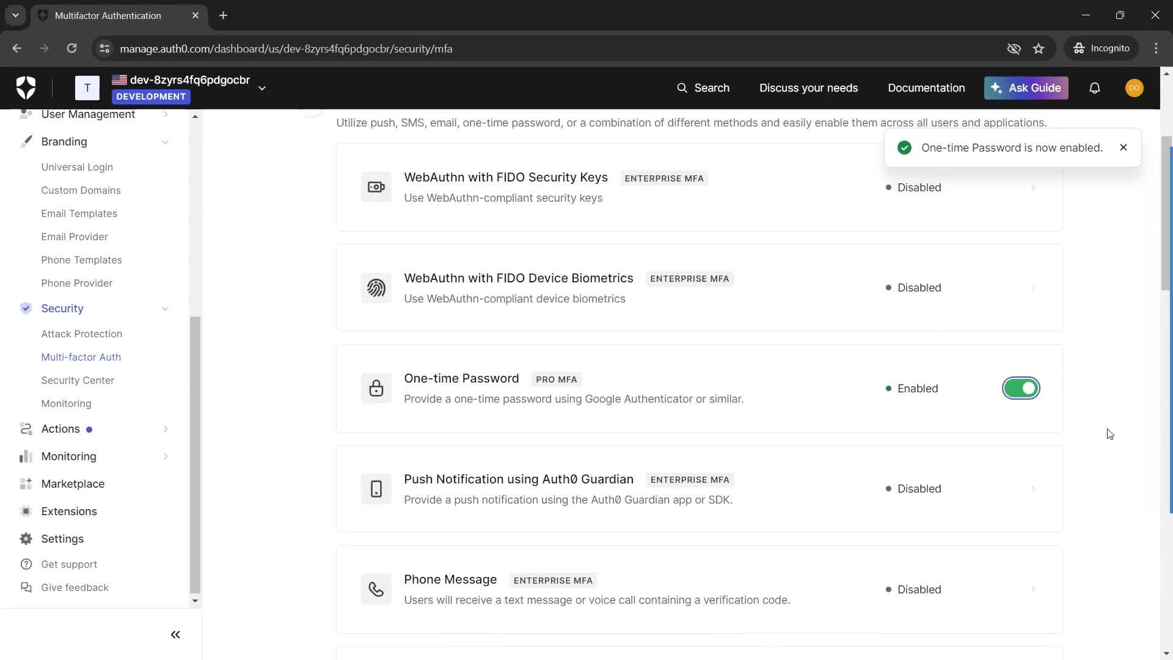Open a new browser tab
Image resolution: width=1173 pixels, height=660 pixels.
coord(224,15)
